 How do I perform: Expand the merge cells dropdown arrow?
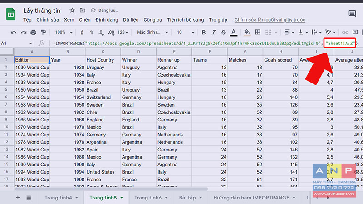(x=276, y=32)
